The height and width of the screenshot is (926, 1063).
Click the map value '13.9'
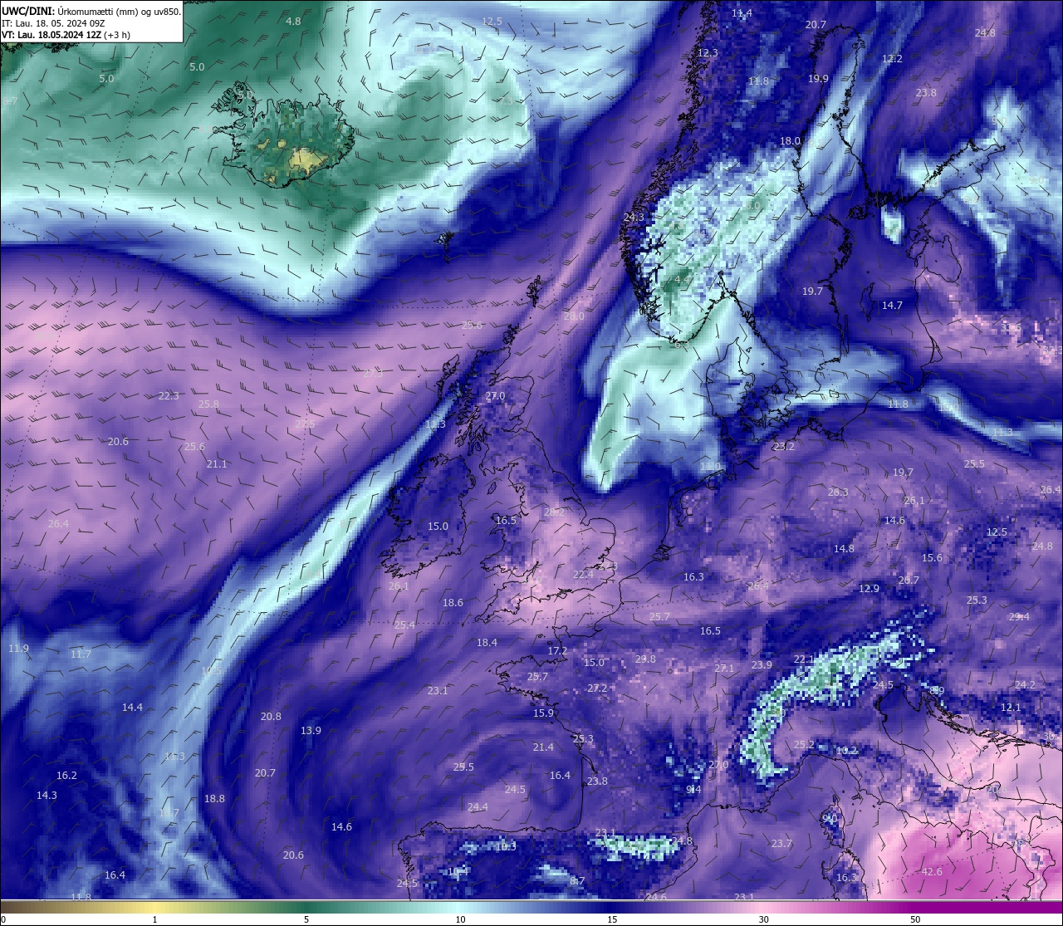tap(311, 730)
